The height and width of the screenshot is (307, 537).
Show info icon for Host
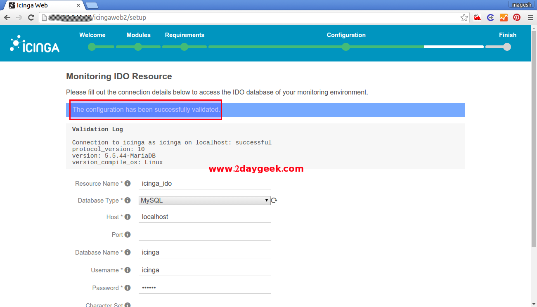coord(128,217)
